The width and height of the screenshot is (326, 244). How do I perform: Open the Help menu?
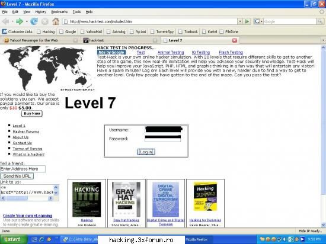point(89,12)
